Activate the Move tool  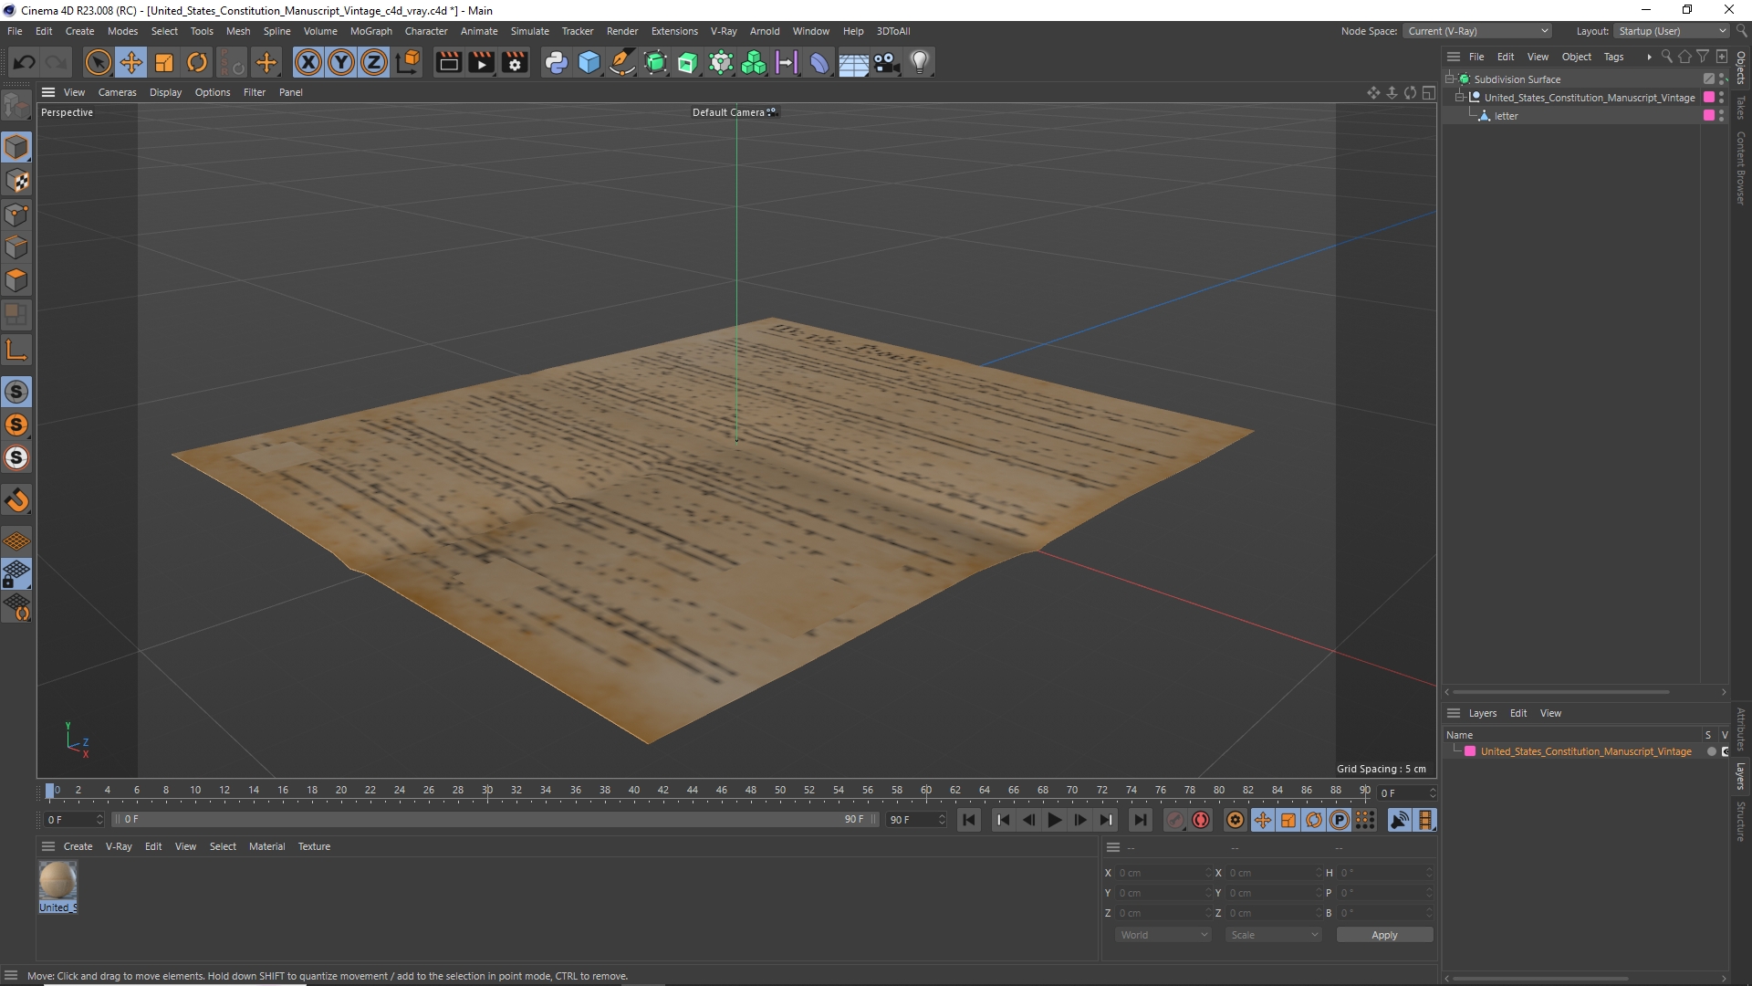pyautogui.click(x=131, y=62)
